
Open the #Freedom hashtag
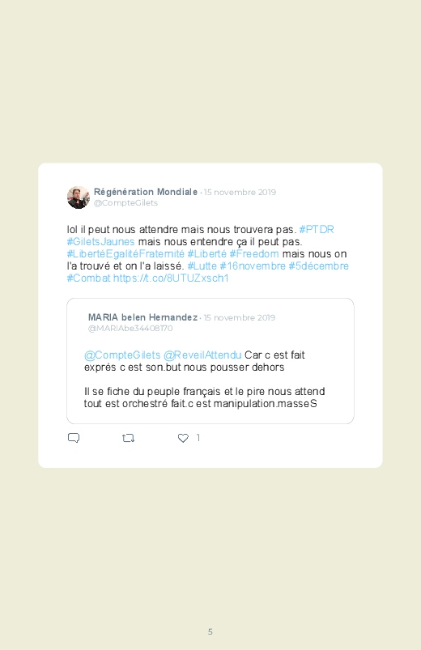pos(254,253)
